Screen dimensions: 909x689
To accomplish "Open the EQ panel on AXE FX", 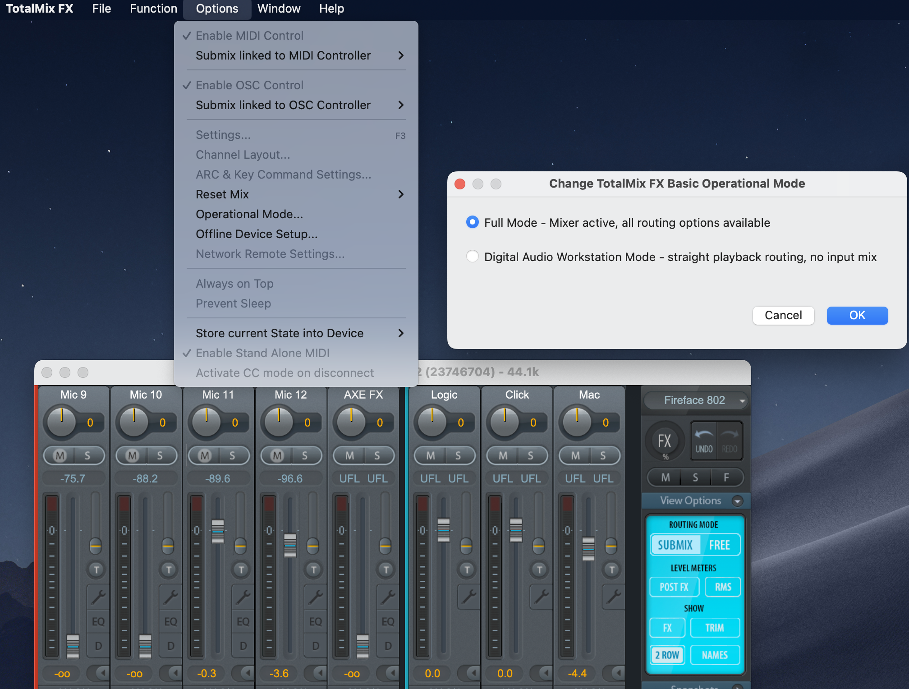I will 388,621.
